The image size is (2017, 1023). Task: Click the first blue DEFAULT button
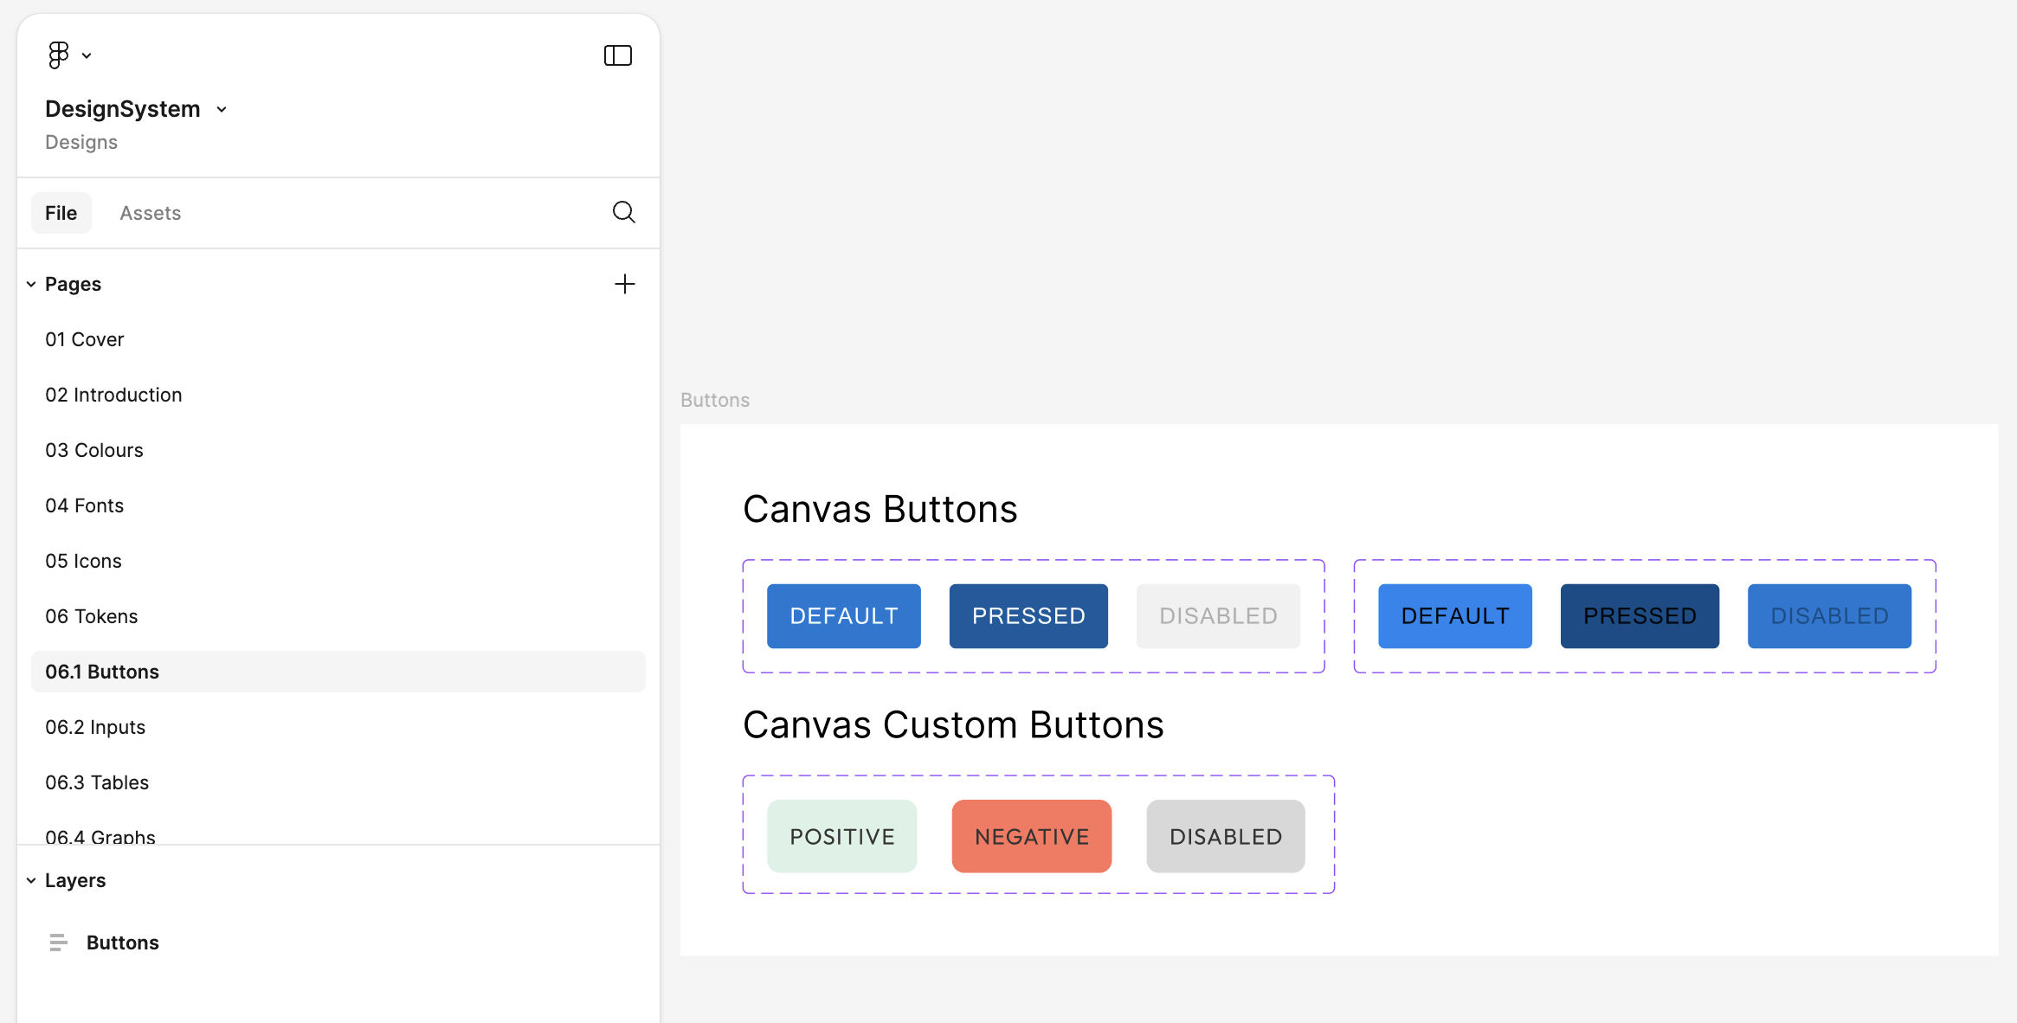843,616
